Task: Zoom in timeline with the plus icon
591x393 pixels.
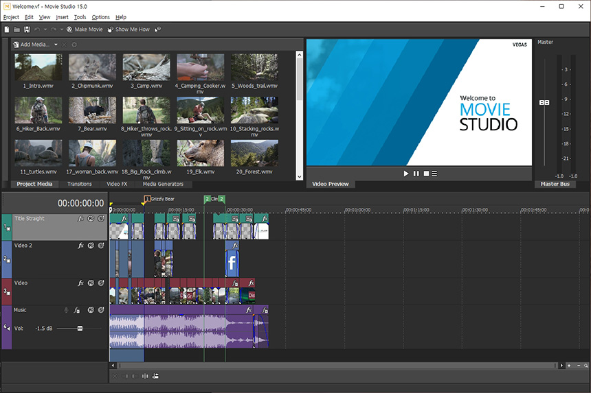Action: [x=569, y=366]
